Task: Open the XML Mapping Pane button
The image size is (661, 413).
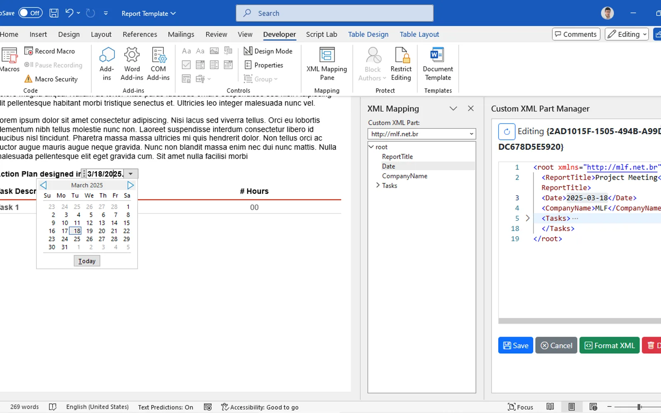Action: point(327,64)
